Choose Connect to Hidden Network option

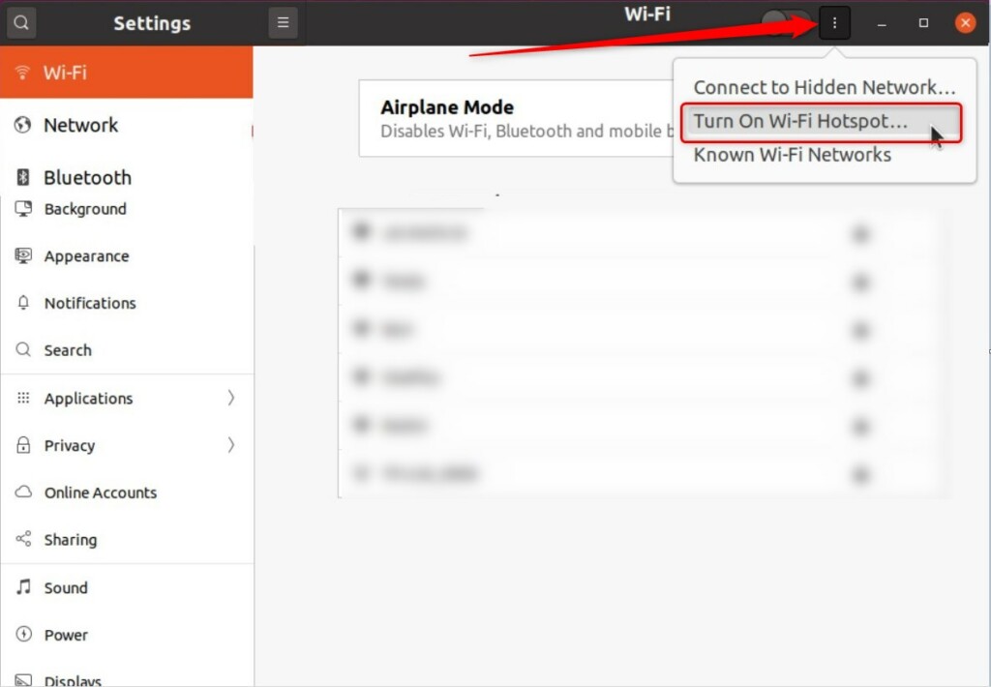pos(825,87)
